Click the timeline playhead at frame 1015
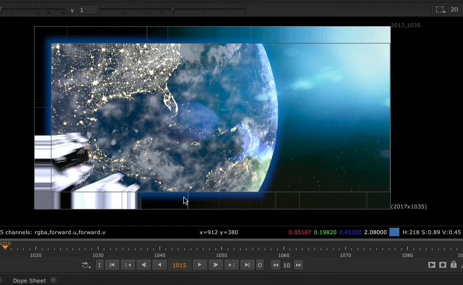 tap(5, 247)
